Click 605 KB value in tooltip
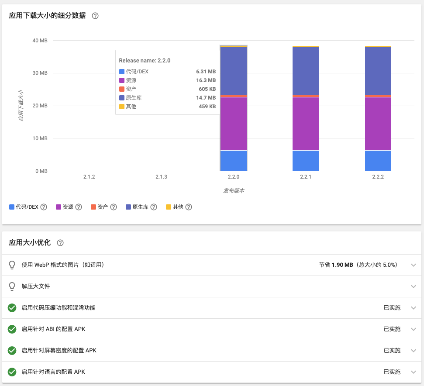Image resolution: width=424 pixels, height=386 pixels. point(207,89)
